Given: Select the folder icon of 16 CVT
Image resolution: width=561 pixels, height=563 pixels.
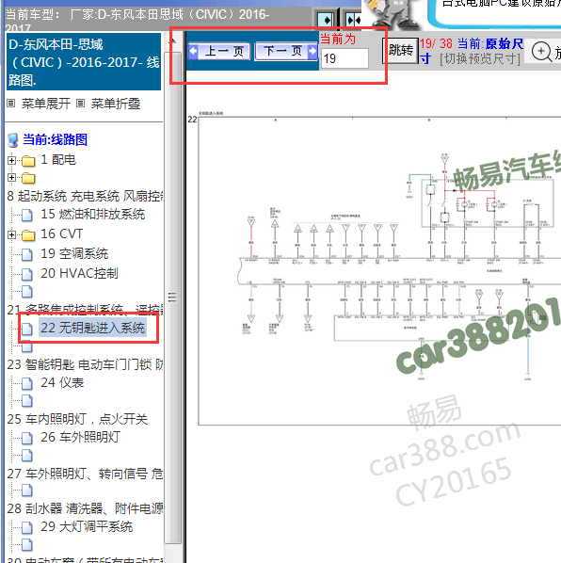Looking at the screenshot, I should pos(28,234).
